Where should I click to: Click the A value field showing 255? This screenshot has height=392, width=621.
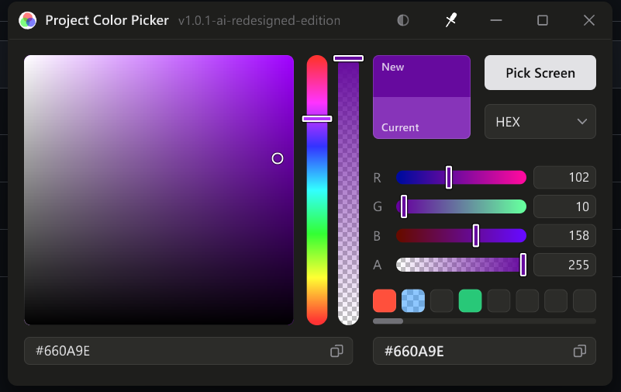click(x=564, y=265)
